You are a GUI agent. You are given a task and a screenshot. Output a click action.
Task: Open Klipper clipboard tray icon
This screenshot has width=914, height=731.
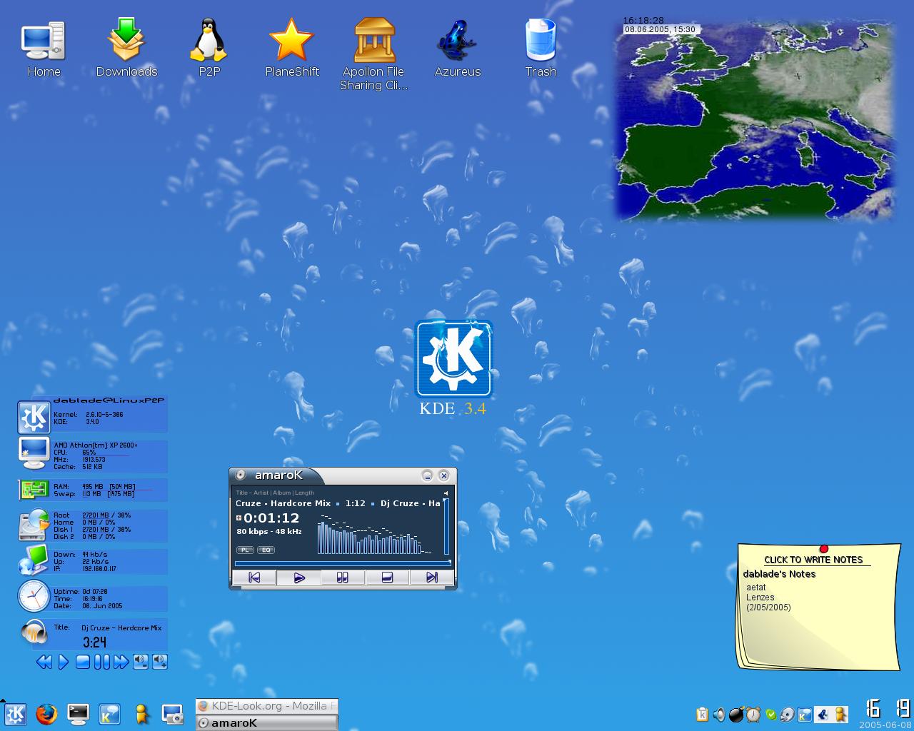coord(702,715)
